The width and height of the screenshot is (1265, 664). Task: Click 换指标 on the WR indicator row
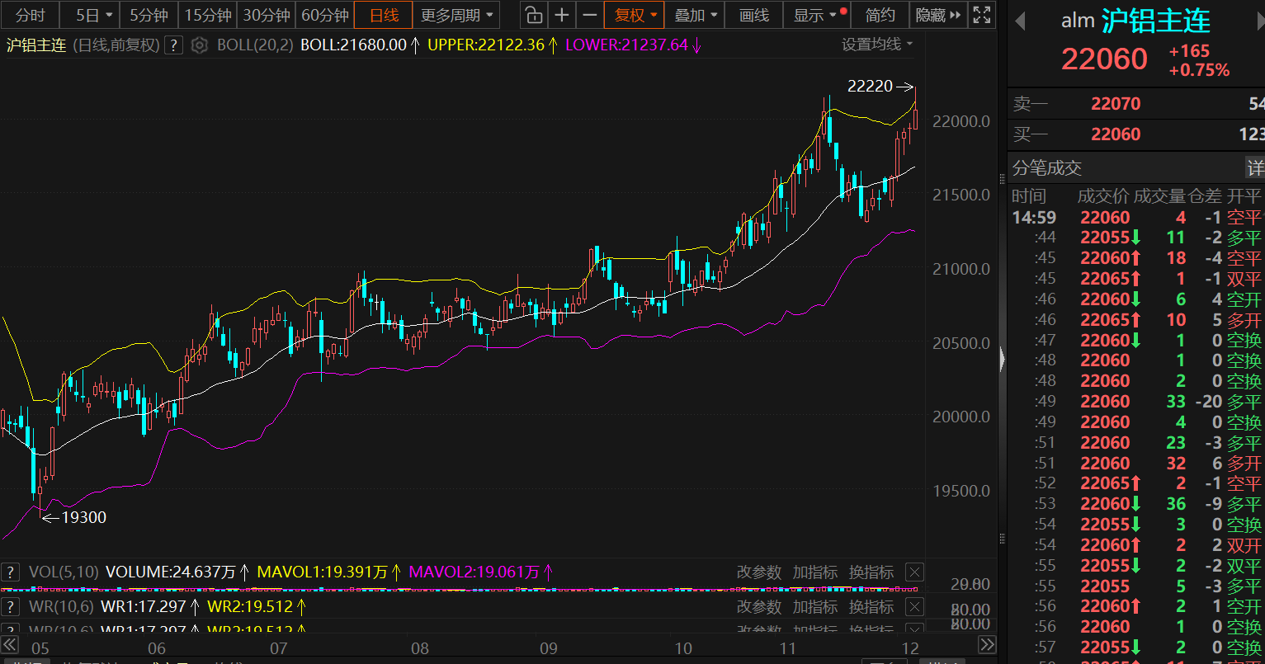[871, 607]
